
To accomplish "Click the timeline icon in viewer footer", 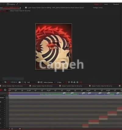I will click(72, 82).
